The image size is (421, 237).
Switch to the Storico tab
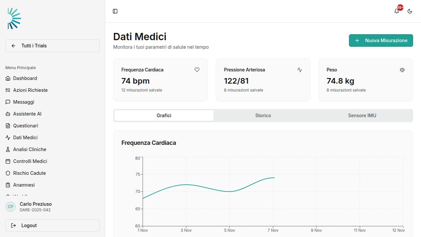coord(263,116)
